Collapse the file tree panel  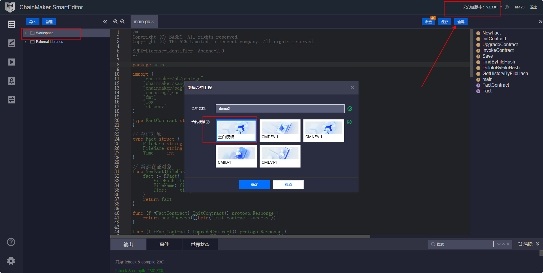[105, 22]
